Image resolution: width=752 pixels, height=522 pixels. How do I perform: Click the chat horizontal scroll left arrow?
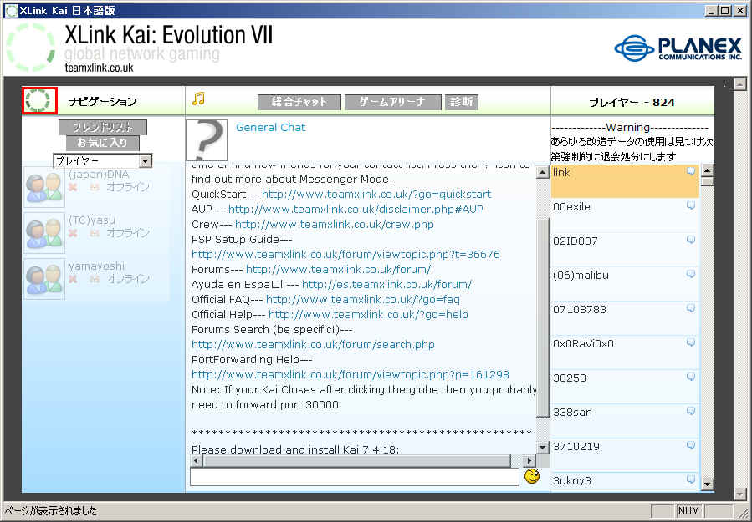196,461
